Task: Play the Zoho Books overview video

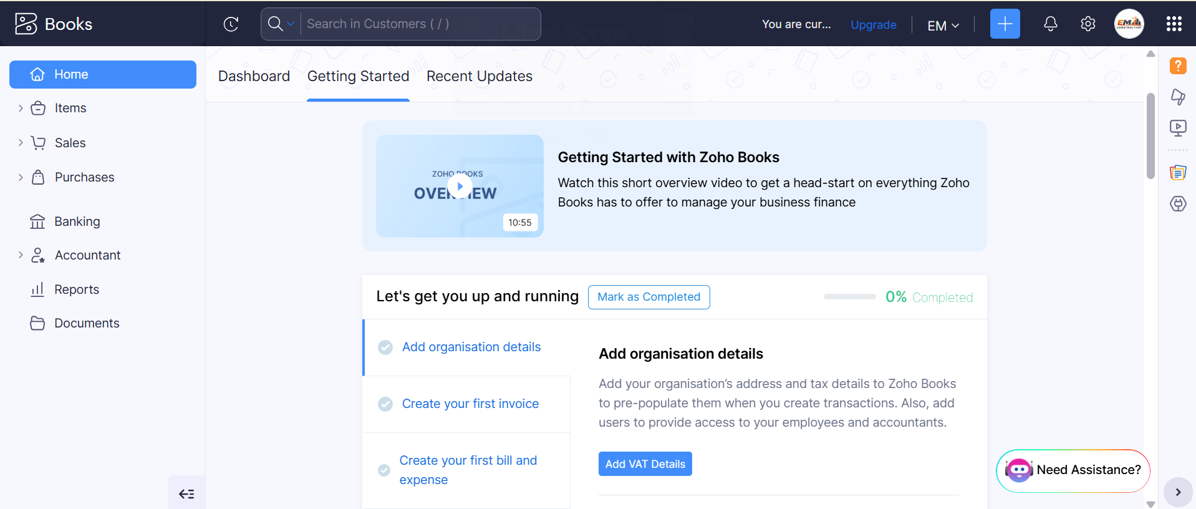Action: coord(460,186)
